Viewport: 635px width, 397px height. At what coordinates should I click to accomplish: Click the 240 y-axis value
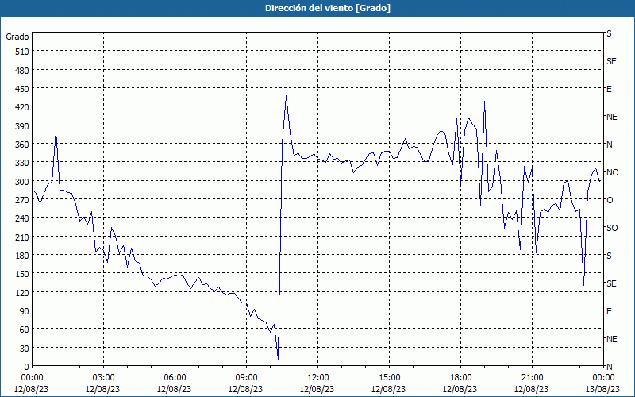[21, 218]
